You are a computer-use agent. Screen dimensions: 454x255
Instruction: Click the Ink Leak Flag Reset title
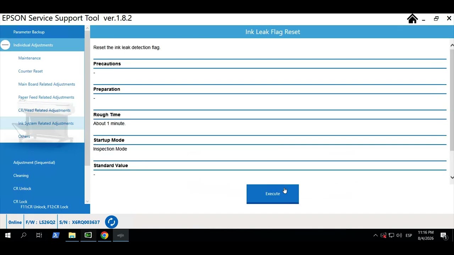[x=273, y=32]
